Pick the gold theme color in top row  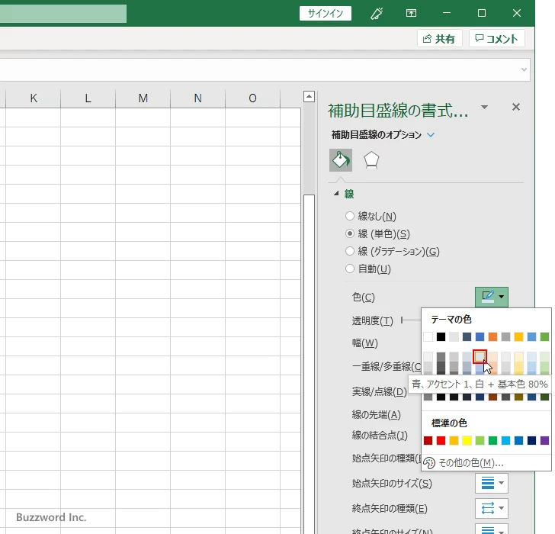click(519, 336)
